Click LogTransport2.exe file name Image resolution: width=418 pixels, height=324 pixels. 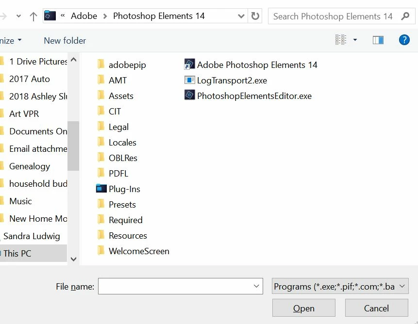click(232, 81)
